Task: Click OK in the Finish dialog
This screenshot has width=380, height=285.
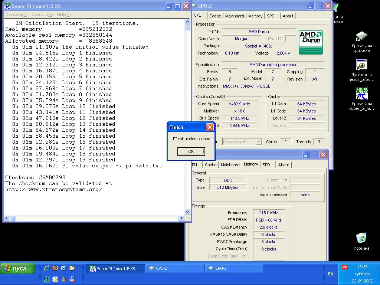Action: pos(191,151)
